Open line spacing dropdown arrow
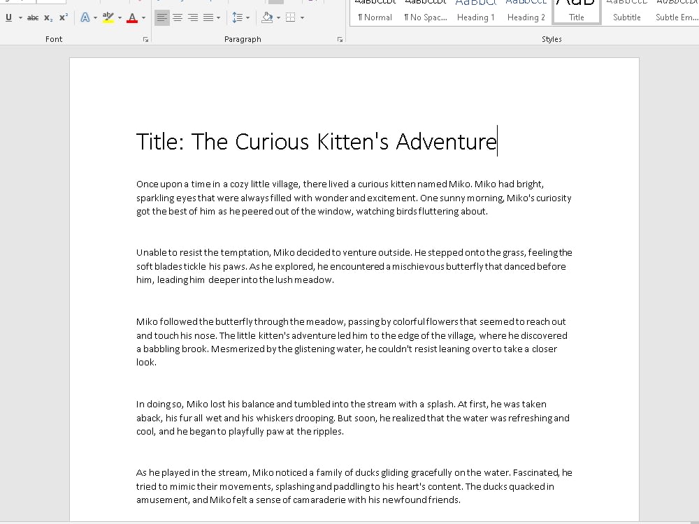This screenshot has height=524, width=699. click(248, 18)
